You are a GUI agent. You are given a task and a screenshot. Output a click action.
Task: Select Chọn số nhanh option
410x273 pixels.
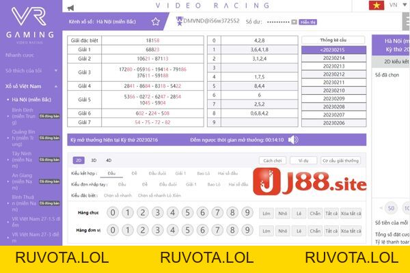118,195
